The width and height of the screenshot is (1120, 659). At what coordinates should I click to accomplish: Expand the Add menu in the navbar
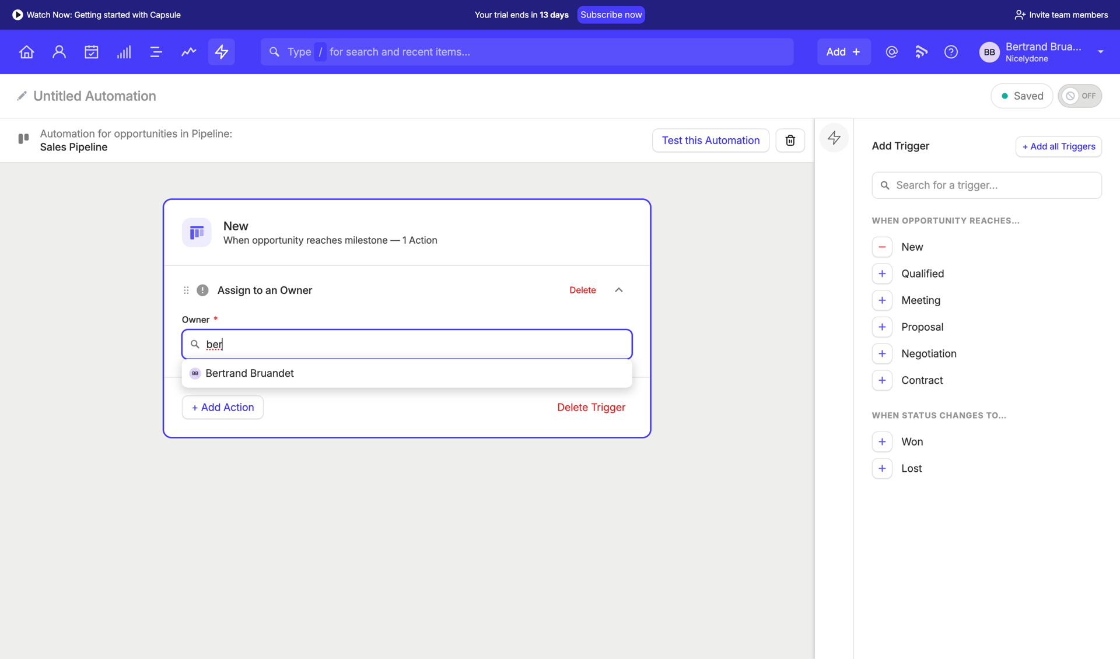point(843,51)
